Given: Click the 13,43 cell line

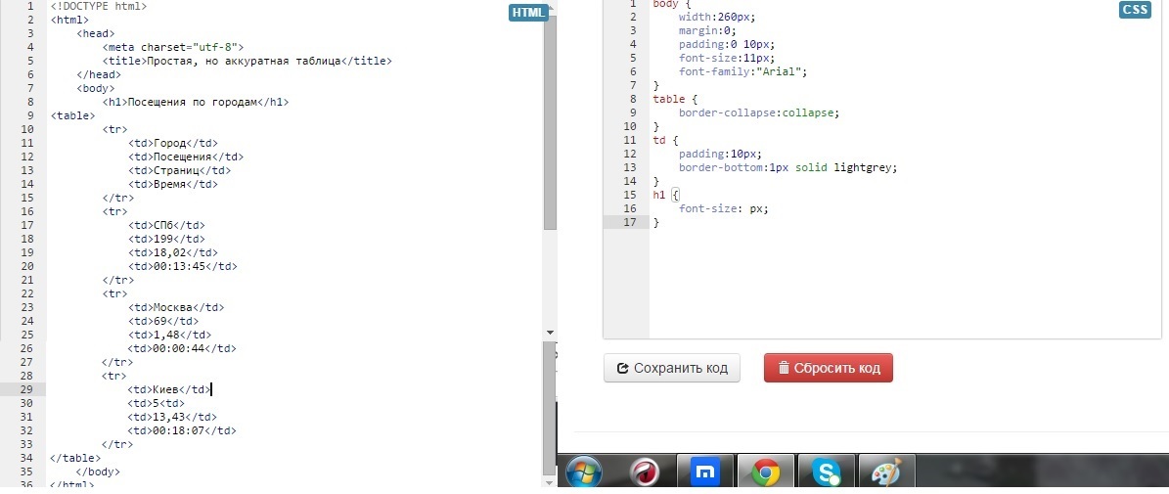Looking at the screenshot, I should coord(173,417).
